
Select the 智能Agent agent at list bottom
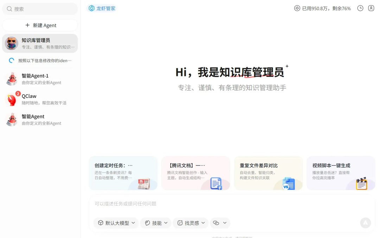[40, 120]
